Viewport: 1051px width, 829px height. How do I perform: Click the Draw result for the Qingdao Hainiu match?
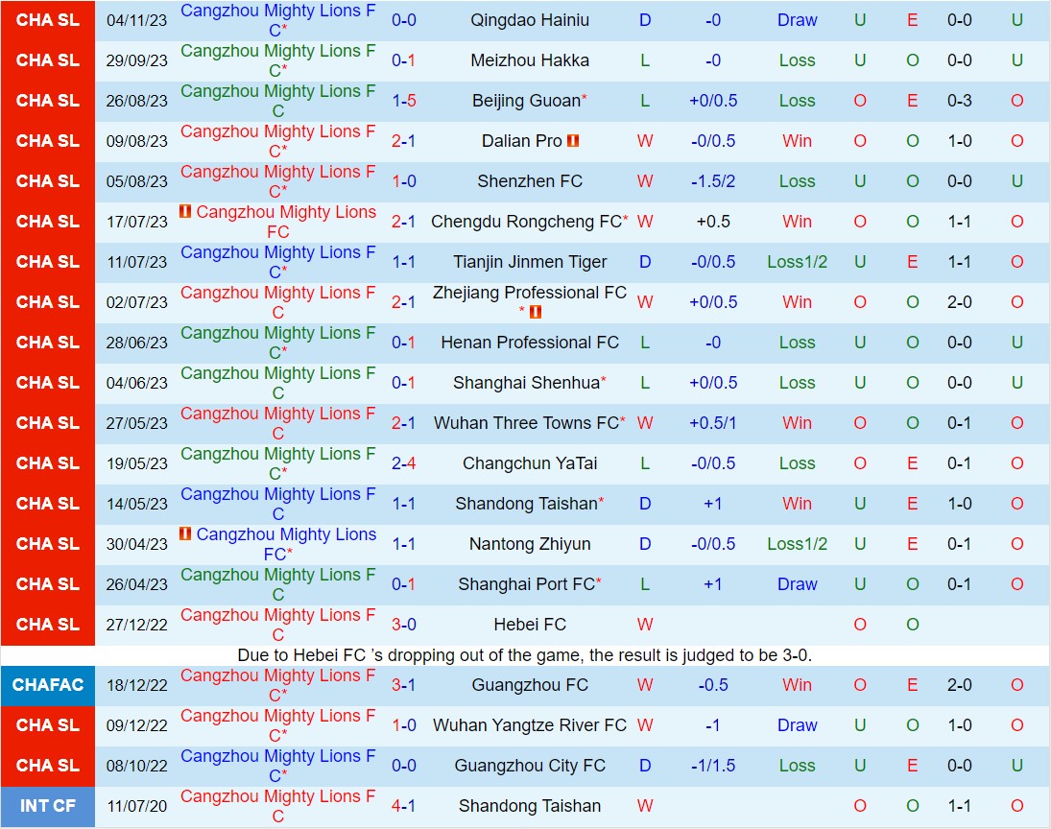(x=797, y=19)
